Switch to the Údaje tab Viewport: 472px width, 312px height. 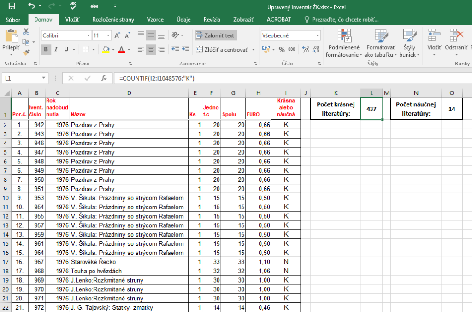coord(183,20)
